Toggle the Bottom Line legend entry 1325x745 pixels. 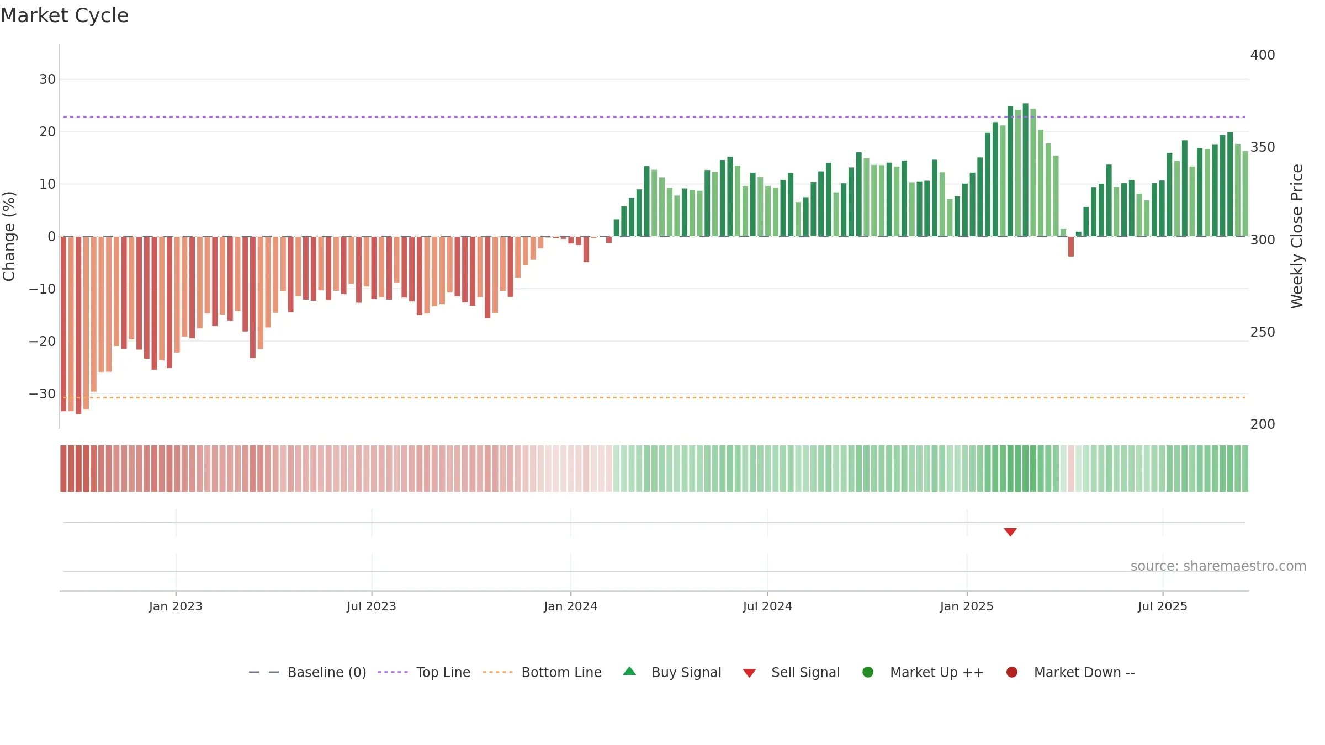542,672
